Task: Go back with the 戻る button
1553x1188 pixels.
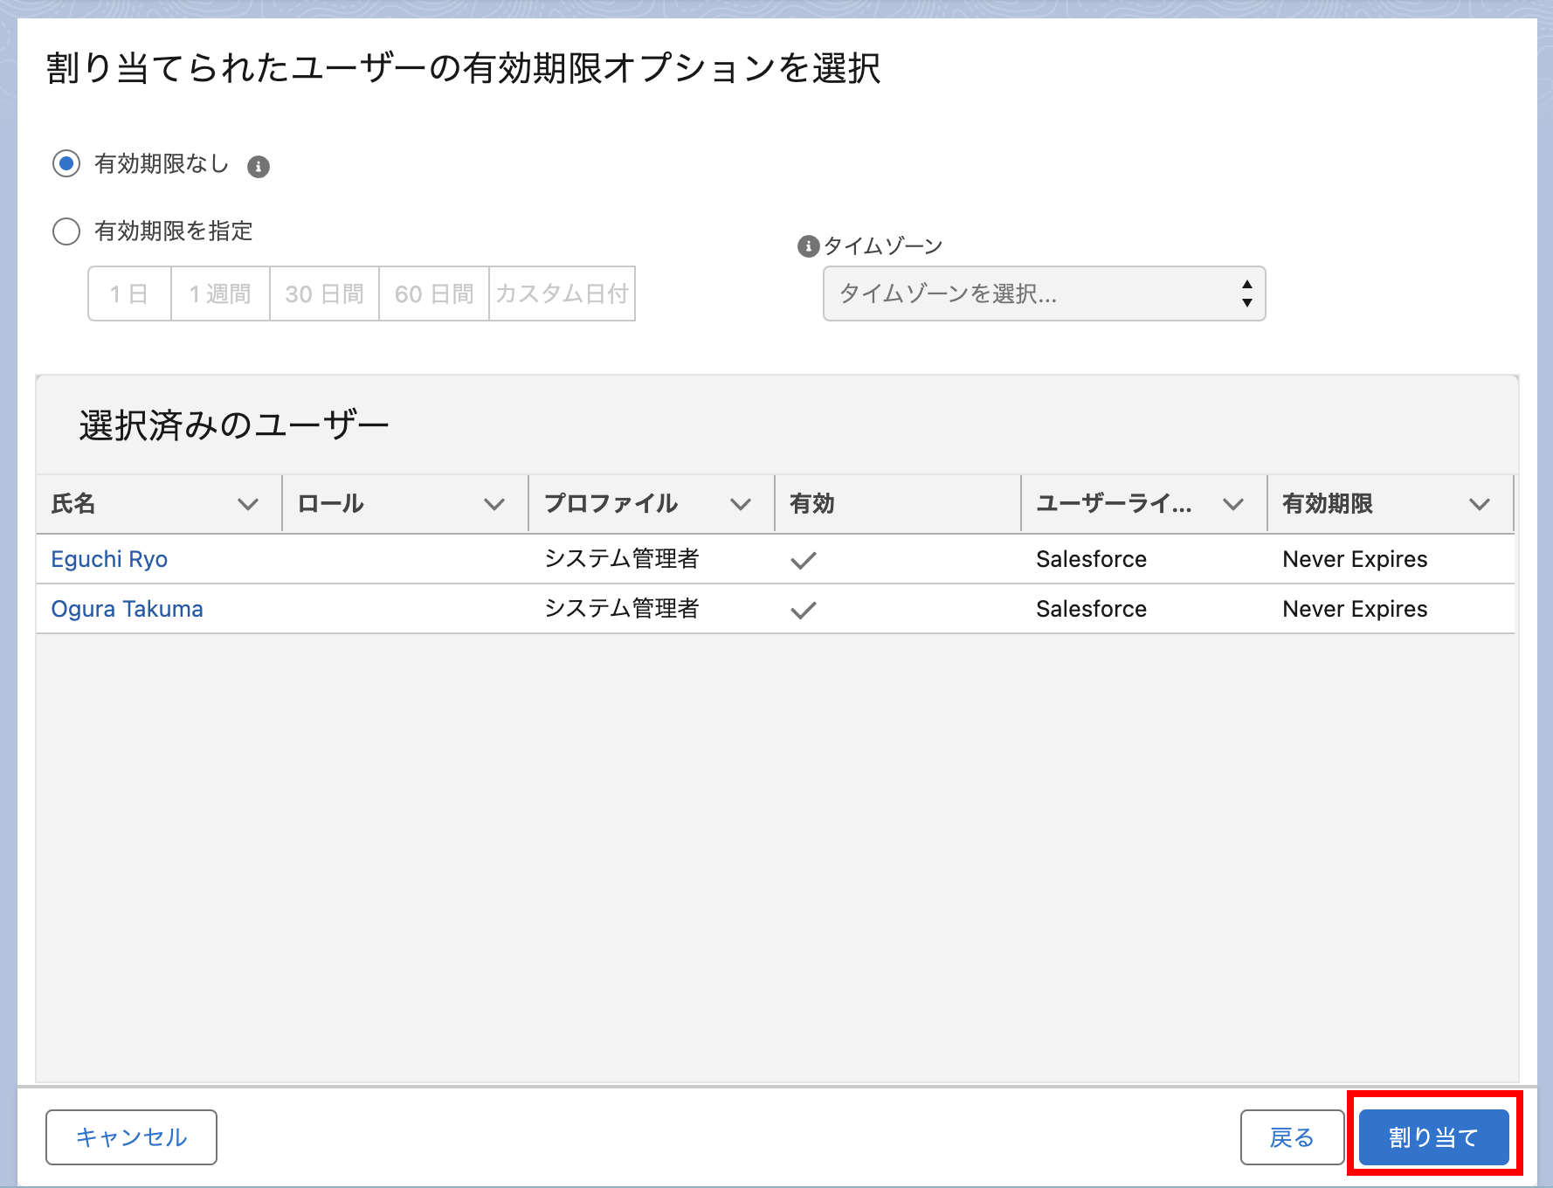Action: coord(1291,1137)
